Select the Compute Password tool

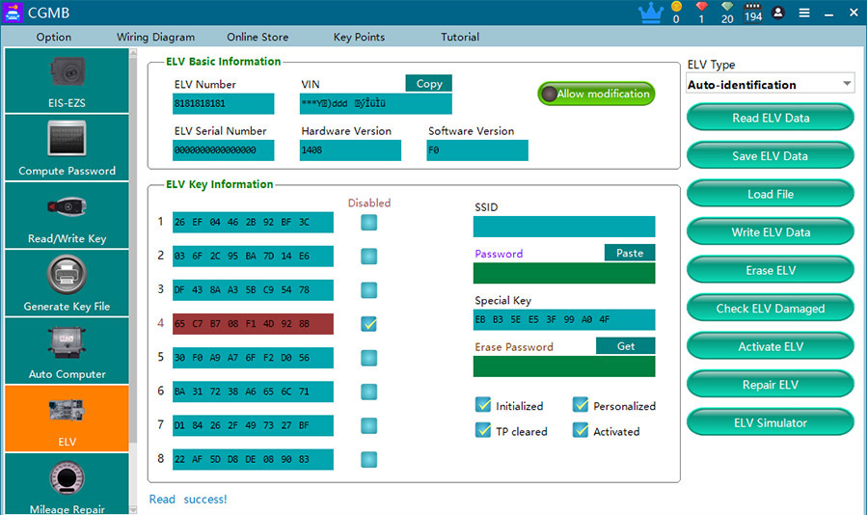(x=66, y=148)
